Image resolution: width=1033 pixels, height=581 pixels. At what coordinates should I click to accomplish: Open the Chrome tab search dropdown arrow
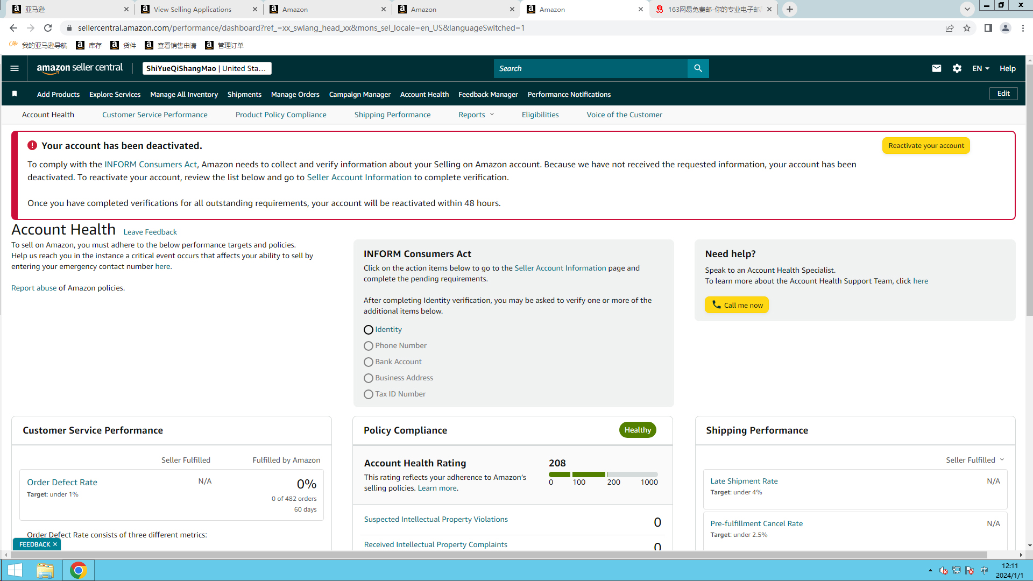[x=967, y=9]
